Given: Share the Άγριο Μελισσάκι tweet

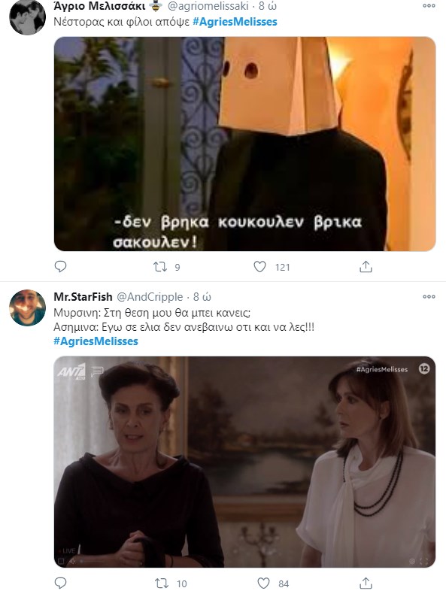Looking at the screenshot, I should [x=366, y=267].
